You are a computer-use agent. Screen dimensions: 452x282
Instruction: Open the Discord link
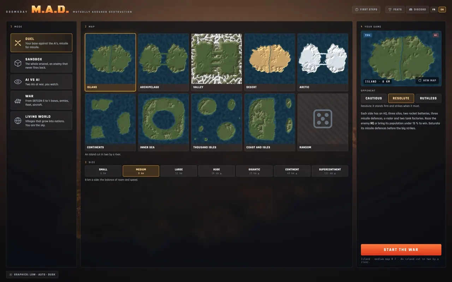tap(417, 10)
